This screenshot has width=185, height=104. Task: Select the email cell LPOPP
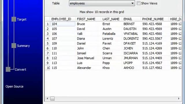[x=131, y=63]
